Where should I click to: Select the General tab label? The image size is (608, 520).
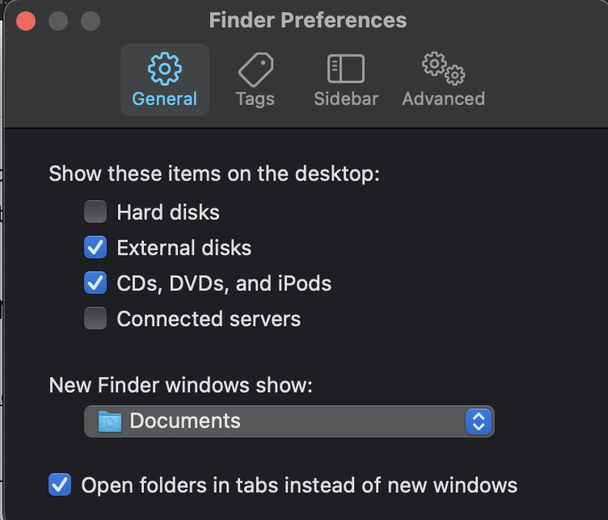point(165,99)
